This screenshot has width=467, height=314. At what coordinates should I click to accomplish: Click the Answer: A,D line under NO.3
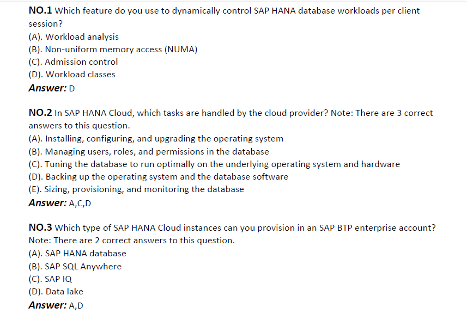[56, 305]
